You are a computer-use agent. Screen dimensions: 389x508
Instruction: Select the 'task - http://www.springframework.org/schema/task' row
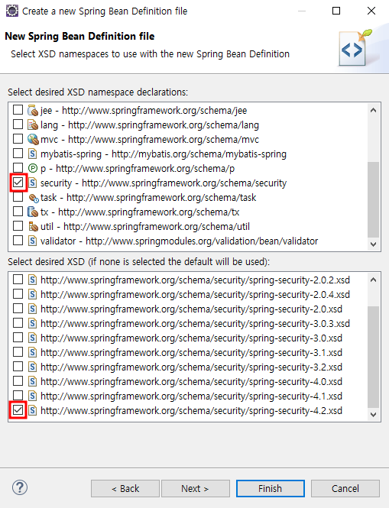(148, 198)
